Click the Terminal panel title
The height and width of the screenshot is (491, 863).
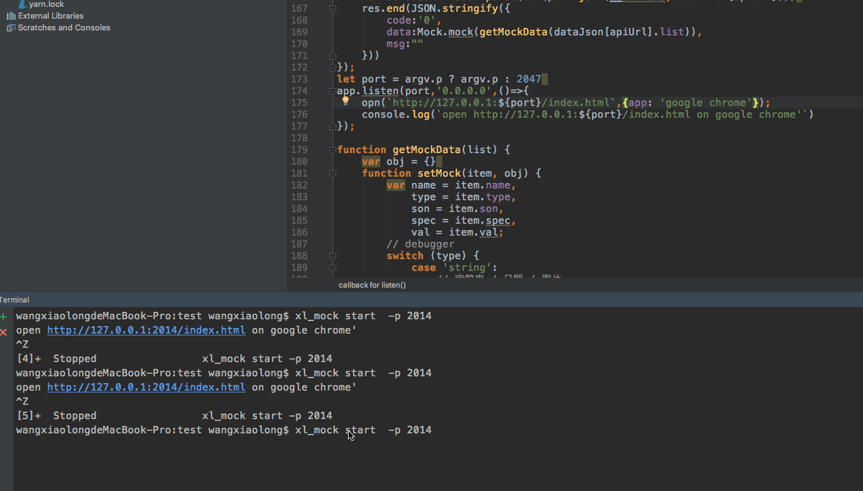(14, 300)
